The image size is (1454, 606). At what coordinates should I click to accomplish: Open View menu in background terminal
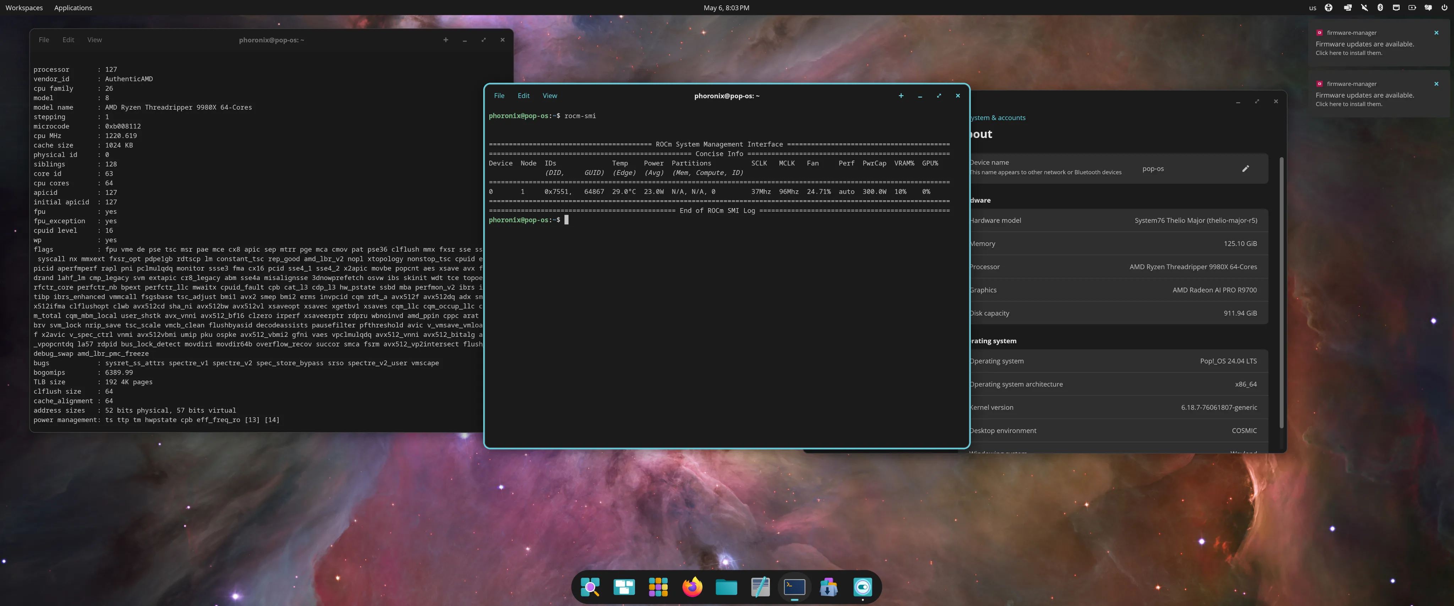[94, 39]
